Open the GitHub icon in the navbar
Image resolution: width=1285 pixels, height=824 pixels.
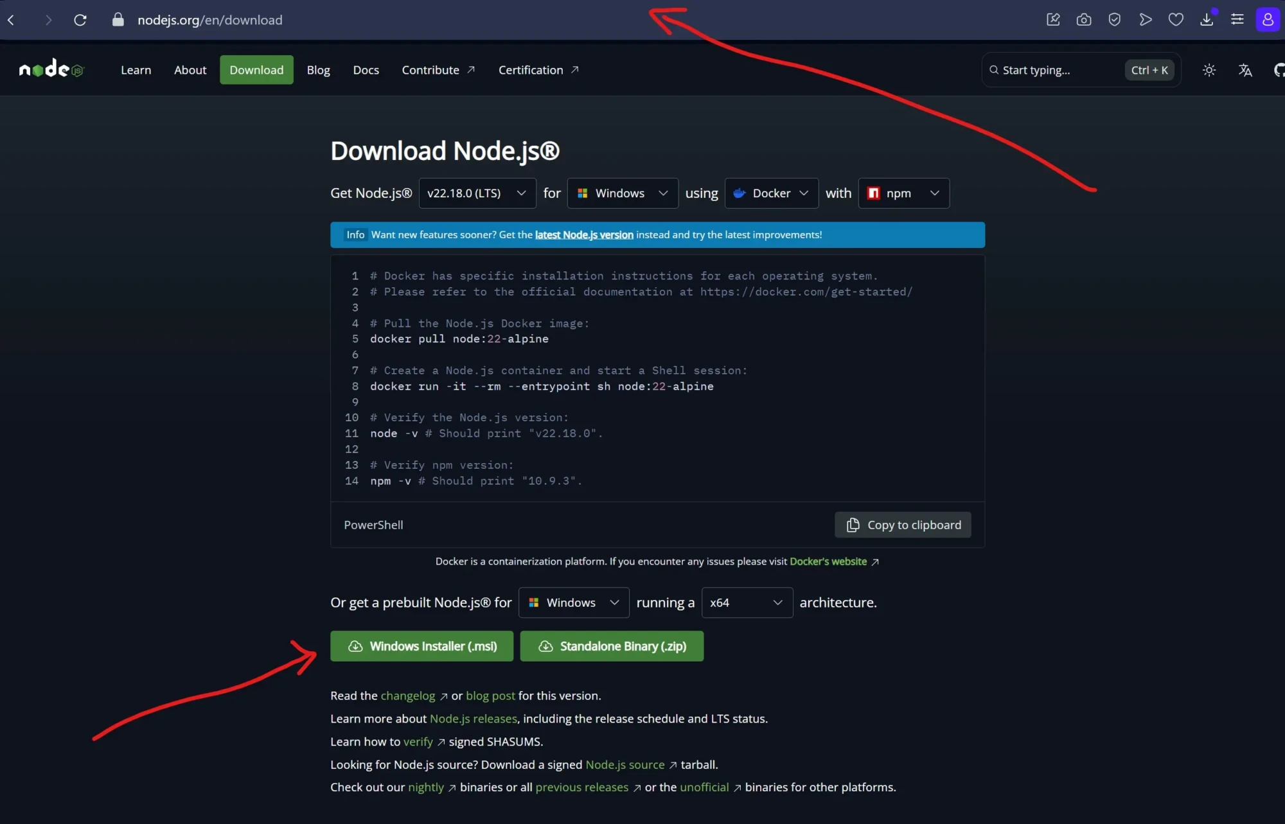click(1279, 70)
